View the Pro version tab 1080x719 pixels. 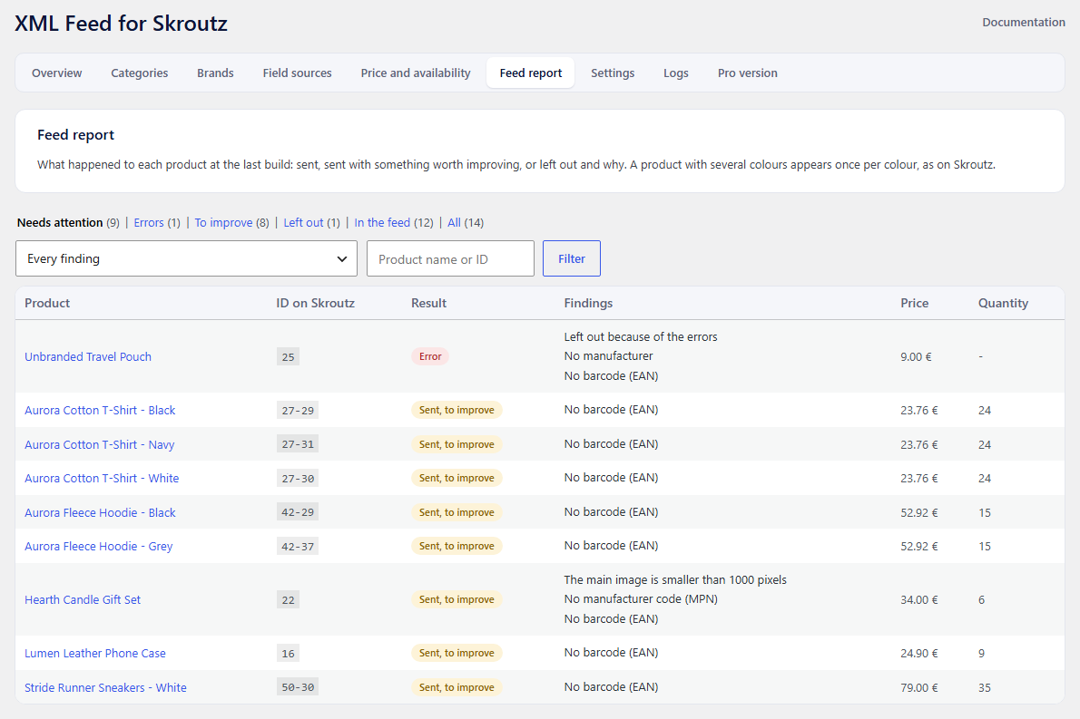pyautogui.click(x=747, y=73)
